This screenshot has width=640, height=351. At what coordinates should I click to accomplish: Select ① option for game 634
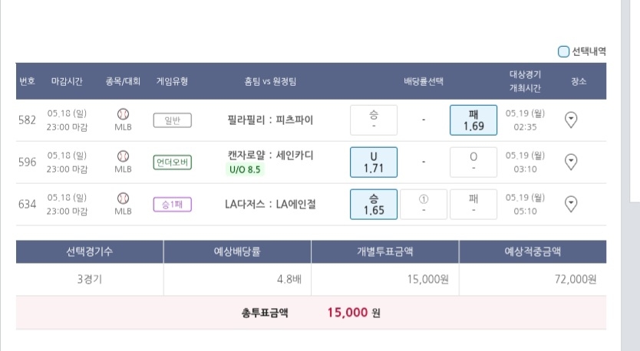(x=424, y=205)
